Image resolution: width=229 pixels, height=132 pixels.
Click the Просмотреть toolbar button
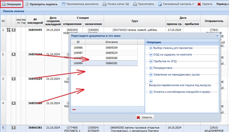click(143, 4)
